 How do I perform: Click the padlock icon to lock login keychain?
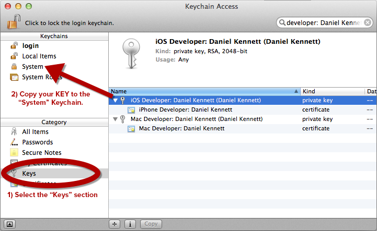(x=14, y=21)
